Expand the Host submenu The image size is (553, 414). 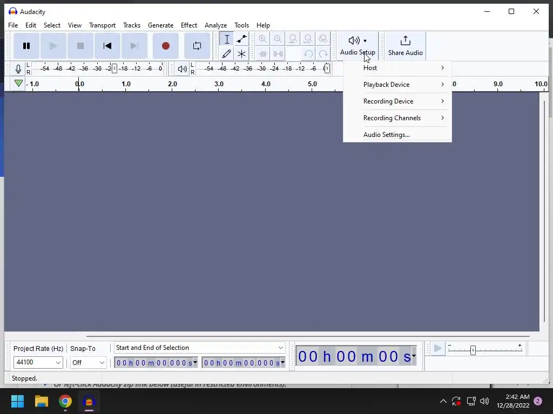(x=397, y=68)
